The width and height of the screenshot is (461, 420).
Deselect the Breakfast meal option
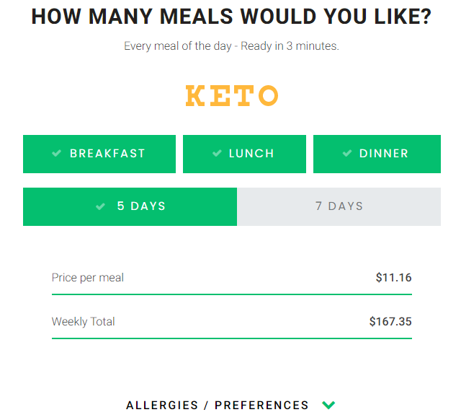[99, 154]
